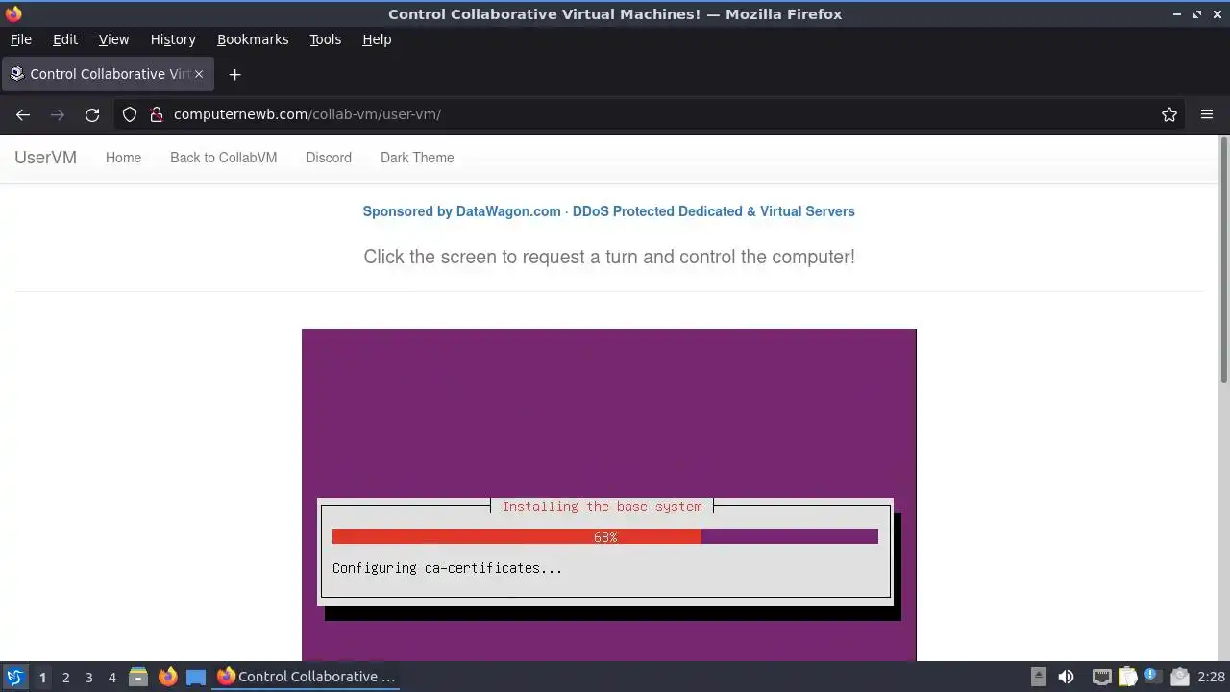1230x692 pixels.
Task: Launch the file manager from the taskbar
Action: tap(138, 677)
